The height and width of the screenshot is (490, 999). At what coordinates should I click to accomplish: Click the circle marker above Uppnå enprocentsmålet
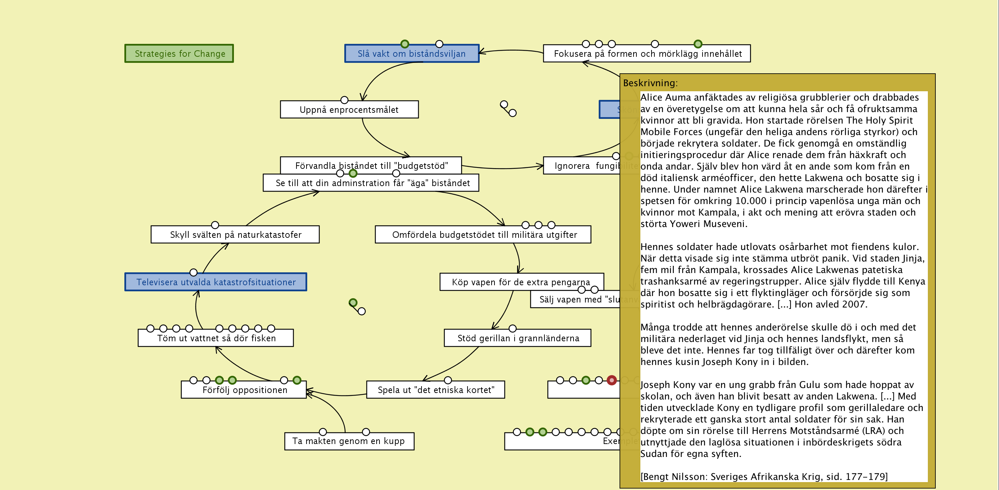click(x=344, y=100)
